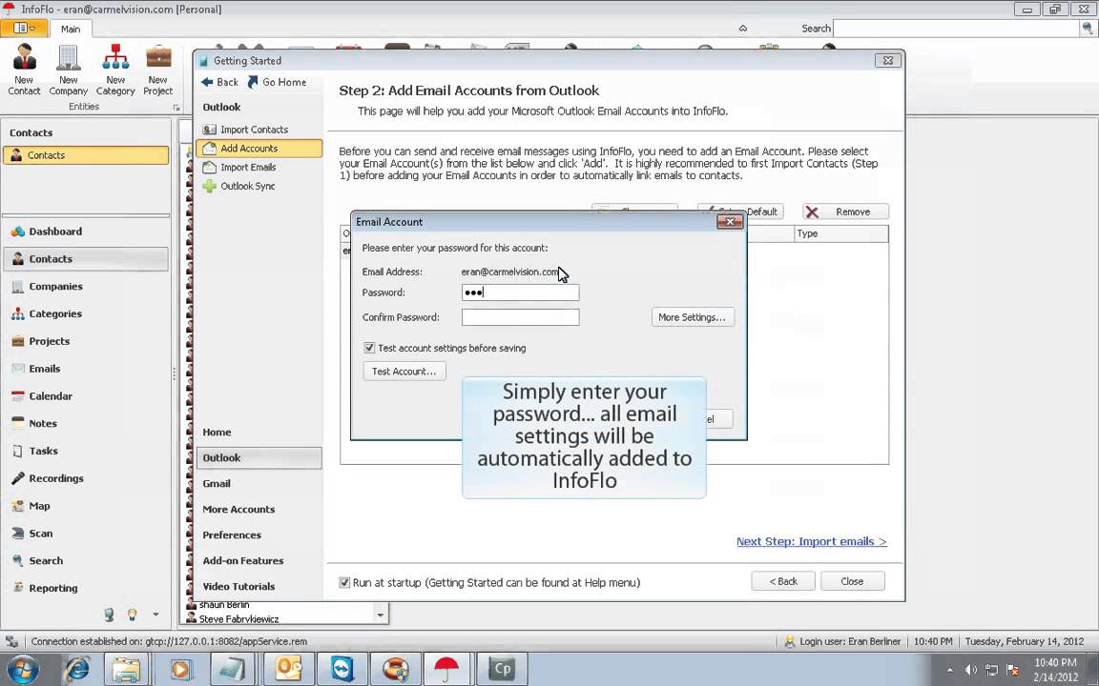Click the Close button at bottom
Viewport: 1099px width, 686px height.
click(852, 581)
